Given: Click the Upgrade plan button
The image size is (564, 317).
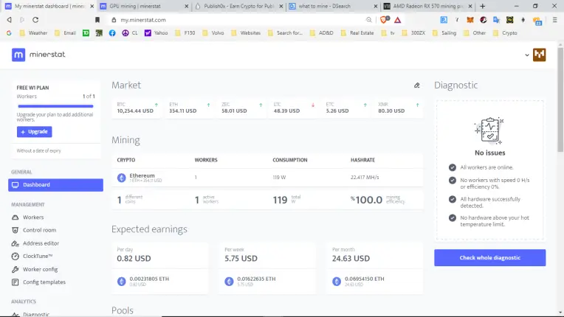Looking at the screenshot, I should (34, 132).
